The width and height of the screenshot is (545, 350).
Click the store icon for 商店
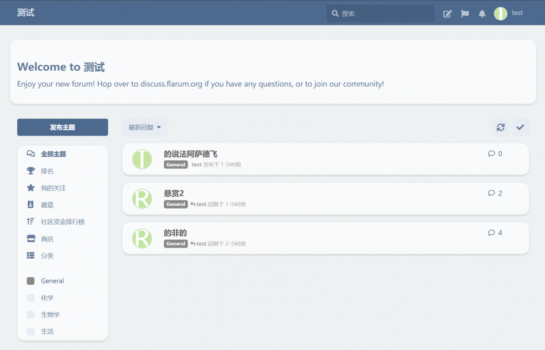31,239
